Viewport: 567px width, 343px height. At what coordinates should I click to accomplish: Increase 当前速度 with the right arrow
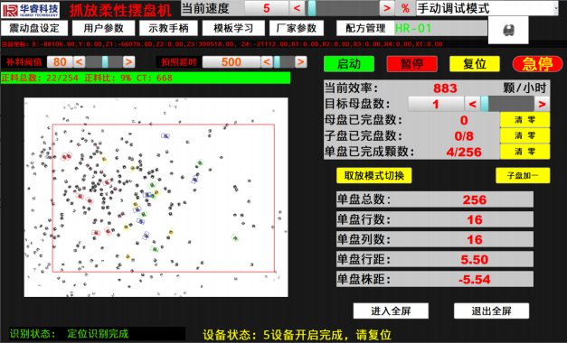point(386,8)
